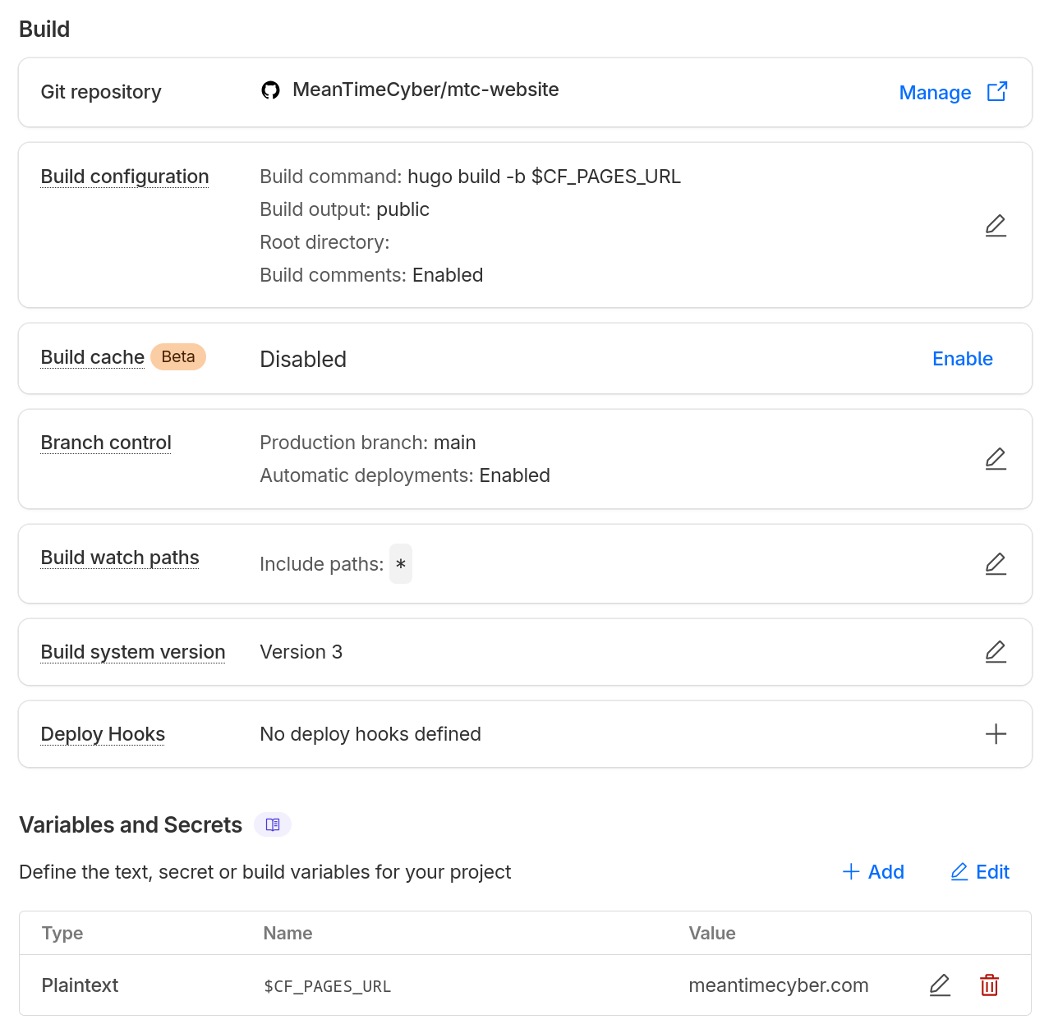Edit the meantimecyber.com value using pencil icon

tap(940, 985)
